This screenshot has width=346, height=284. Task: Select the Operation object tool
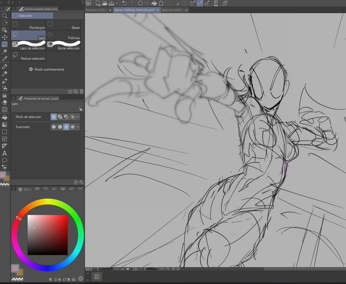(x=5, y=30)
